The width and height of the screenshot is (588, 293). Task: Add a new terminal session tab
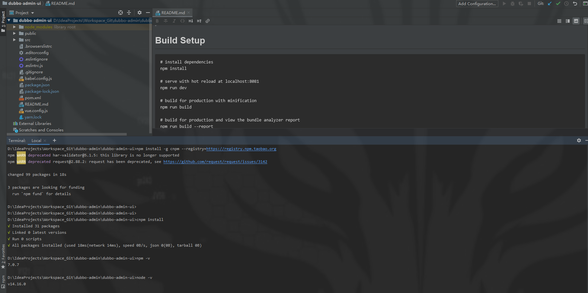54,140
